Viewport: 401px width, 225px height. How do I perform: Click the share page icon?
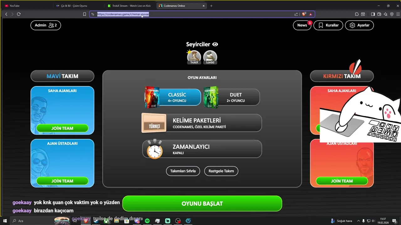point(296,14)
